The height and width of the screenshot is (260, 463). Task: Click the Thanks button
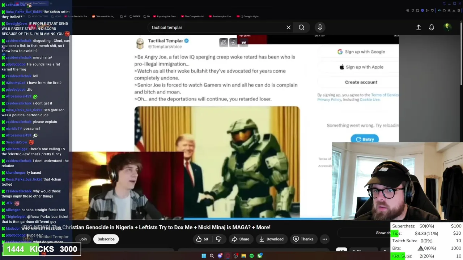point(303,239)
